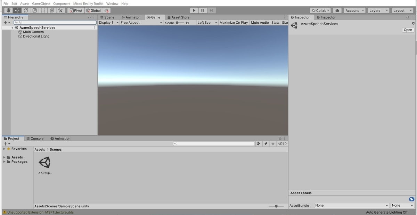Screen dimensions: 417x215
Task: Expand the Packages folder arrow
Action: pos(4,162)
